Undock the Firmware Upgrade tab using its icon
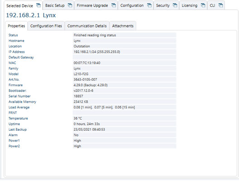This screenshot has width=239, height=182. (x=113, y=5)
